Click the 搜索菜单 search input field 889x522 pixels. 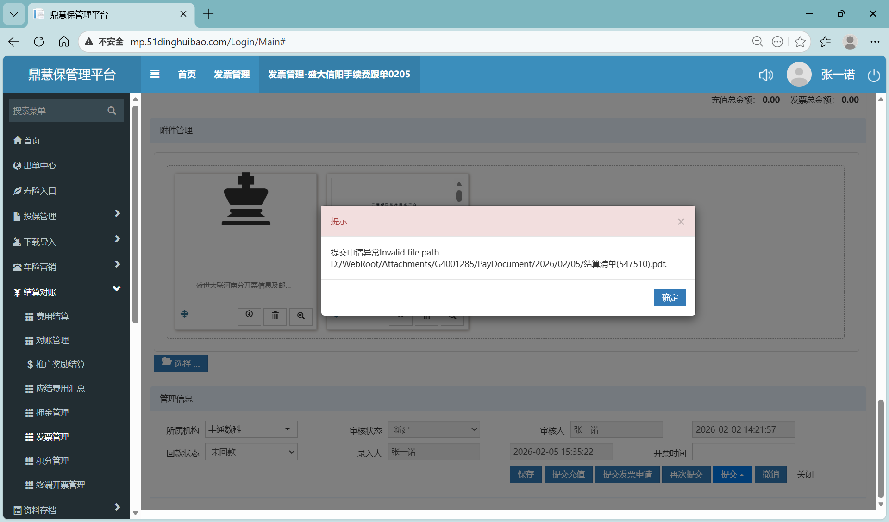click(56, 111)
